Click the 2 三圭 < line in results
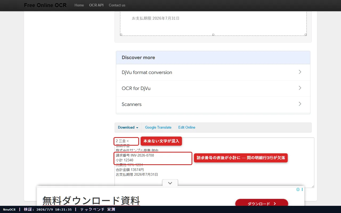The height and width of the screenshot is (213, 341). [x=122, y=141]
